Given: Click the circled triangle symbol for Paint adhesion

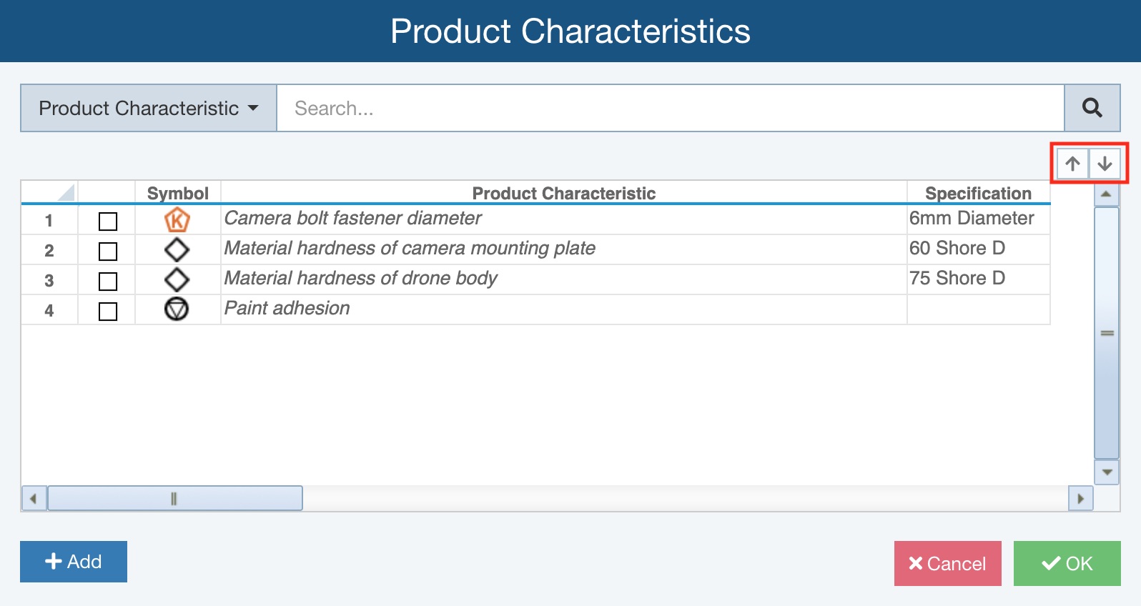Looking at the screenshot, I should [x=177, y=309].
